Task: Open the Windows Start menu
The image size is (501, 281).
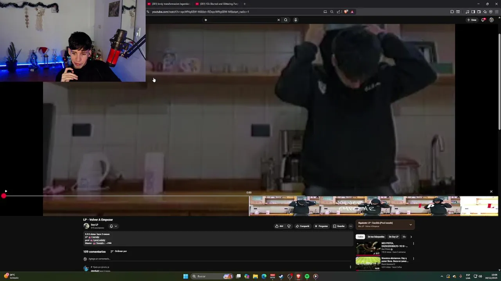Action: pos(186,276)
